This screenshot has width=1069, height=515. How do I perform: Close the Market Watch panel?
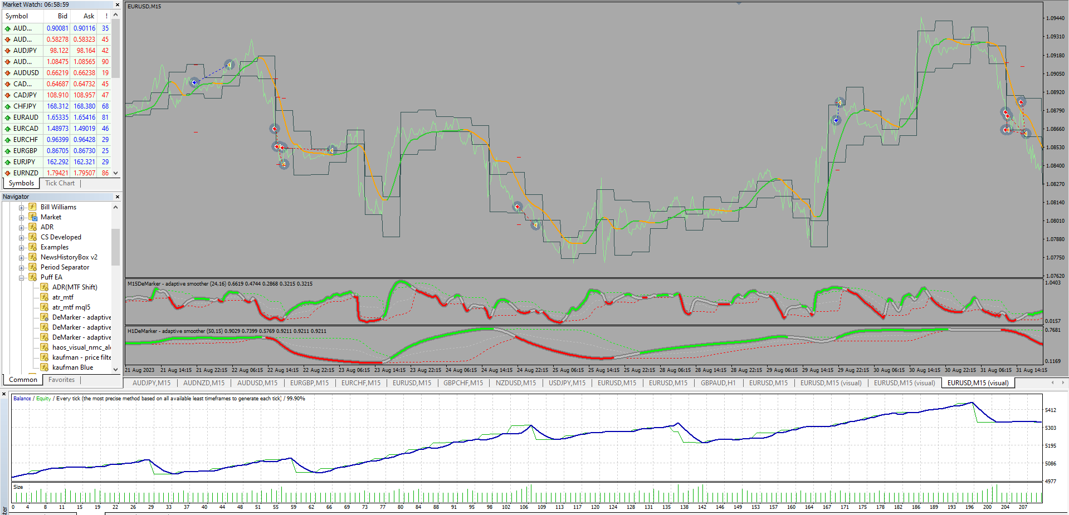pos(117,4)
